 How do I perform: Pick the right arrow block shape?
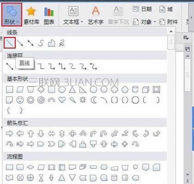10,133
